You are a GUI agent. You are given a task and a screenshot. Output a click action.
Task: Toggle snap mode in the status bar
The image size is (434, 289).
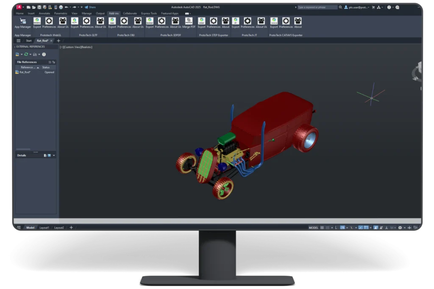pyautogui.click(x=327, y=227)
